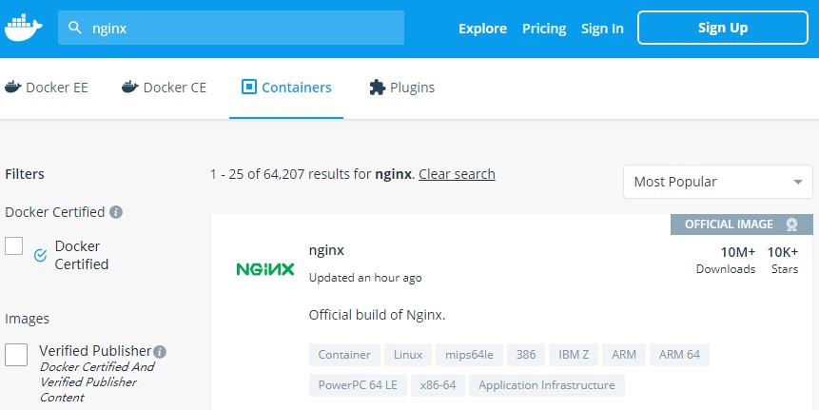Click the Sign Up button

pyautogui.click(x=722, y=28)
